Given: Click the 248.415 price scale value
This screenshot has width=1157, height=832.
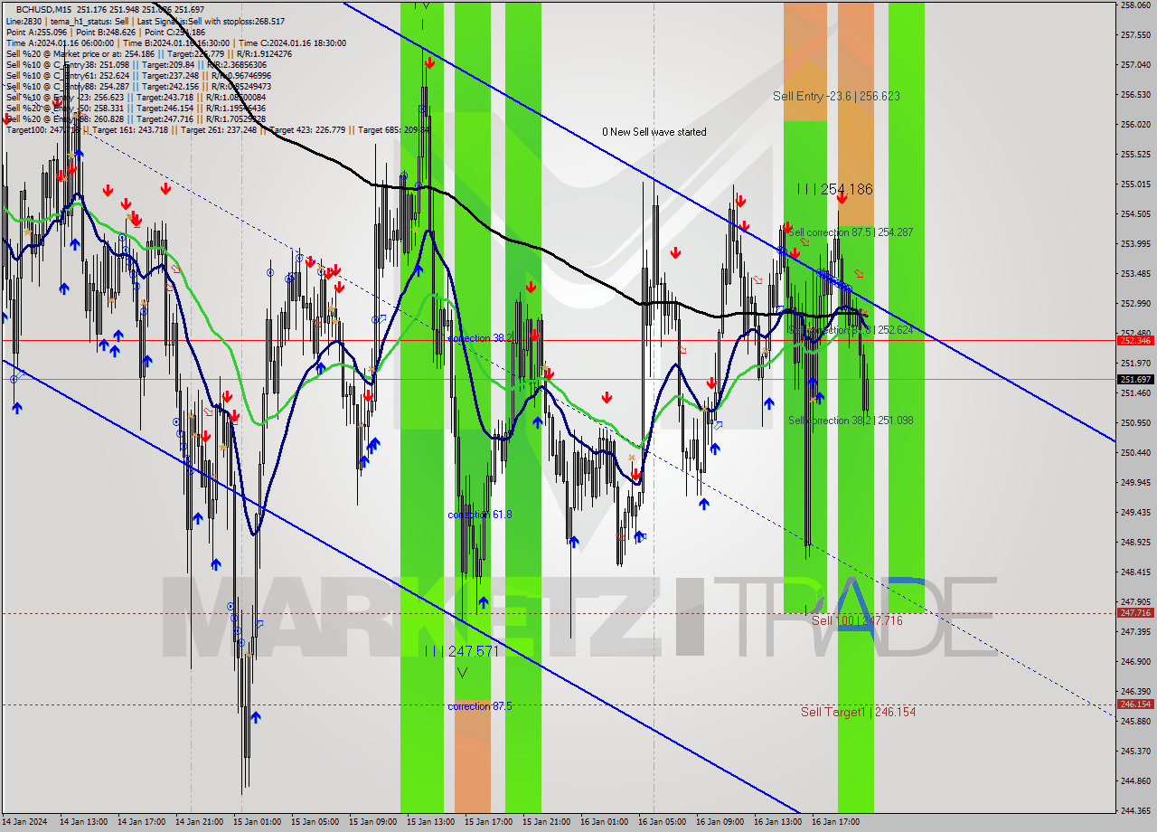Looking at the screenshot, I should click(1135, 572).
